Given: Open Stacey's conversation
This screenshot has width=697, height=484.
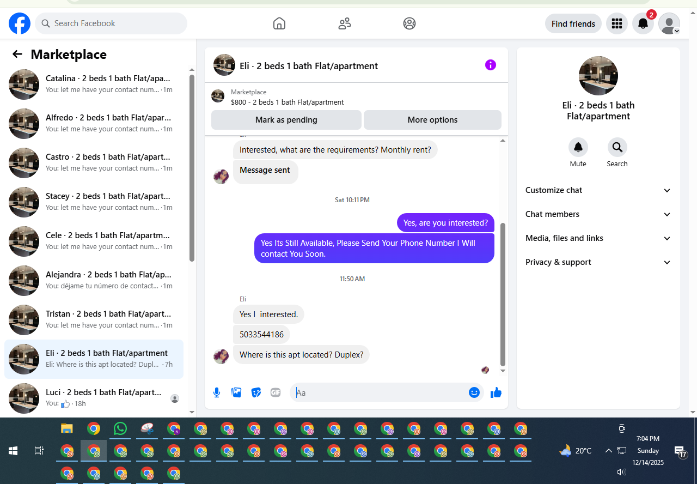Looking at the screenshot, I should tap(94, 202).
